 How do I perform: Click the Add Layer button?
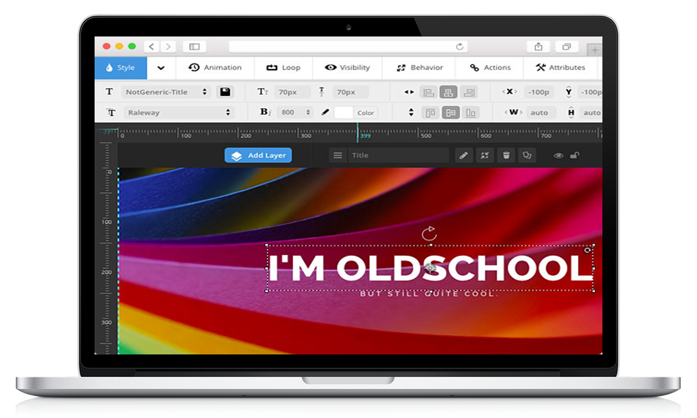point(258,155)
